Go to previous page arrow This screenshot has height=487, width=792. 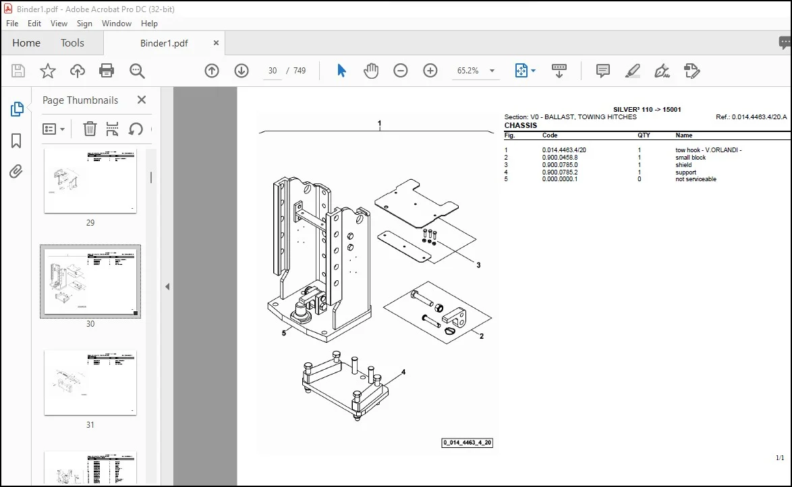(x=212, y=71)
